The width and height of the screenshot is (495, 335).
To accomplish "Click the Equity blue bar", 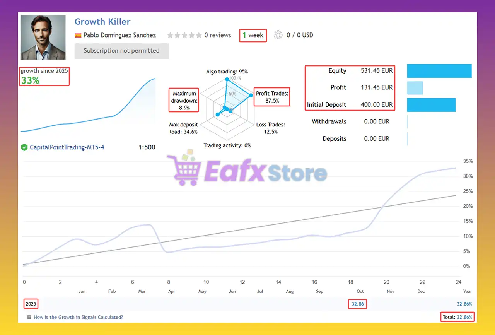I will pos(439,71).
